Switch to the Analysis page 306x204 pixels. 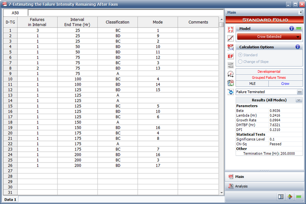[x=241, y=186]
